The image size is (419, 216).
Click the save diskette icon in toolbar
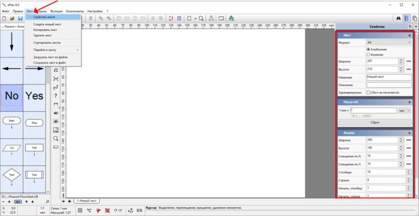(20, 18)
